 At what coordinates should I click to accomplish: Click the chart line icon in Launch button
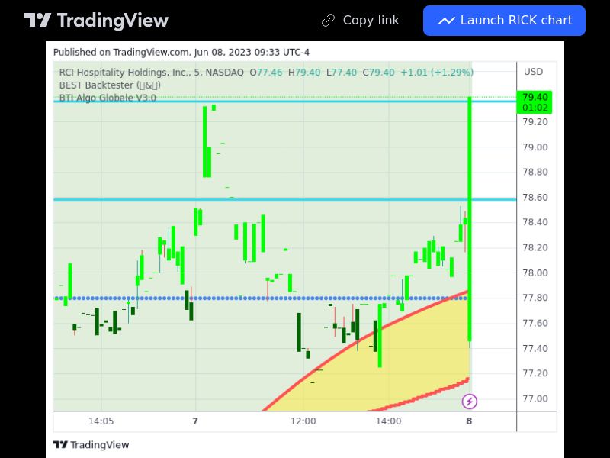click(447, 21)
